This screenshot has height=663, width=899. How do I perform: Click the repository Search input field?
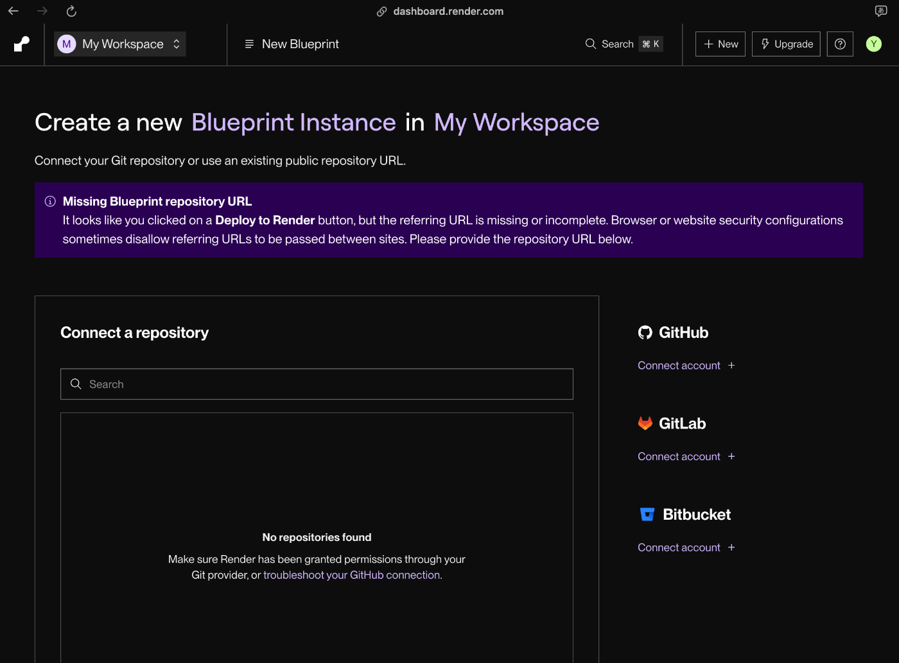tap(317, 384)
